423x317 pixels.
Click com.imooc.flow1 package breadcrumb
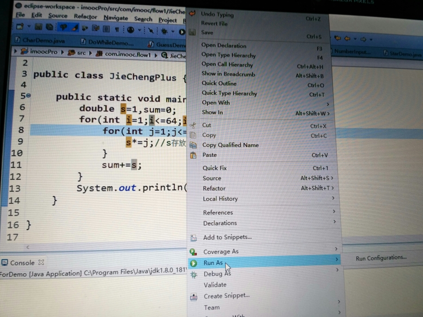click(x=124, y=54)
